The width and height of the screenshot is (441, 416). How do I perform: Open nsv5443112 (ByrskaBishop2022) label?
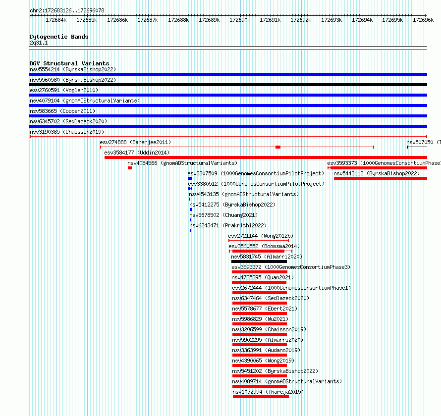[x=377, y=173]
